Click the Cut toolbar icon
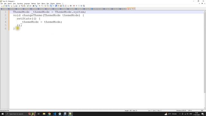 point(19,6)
